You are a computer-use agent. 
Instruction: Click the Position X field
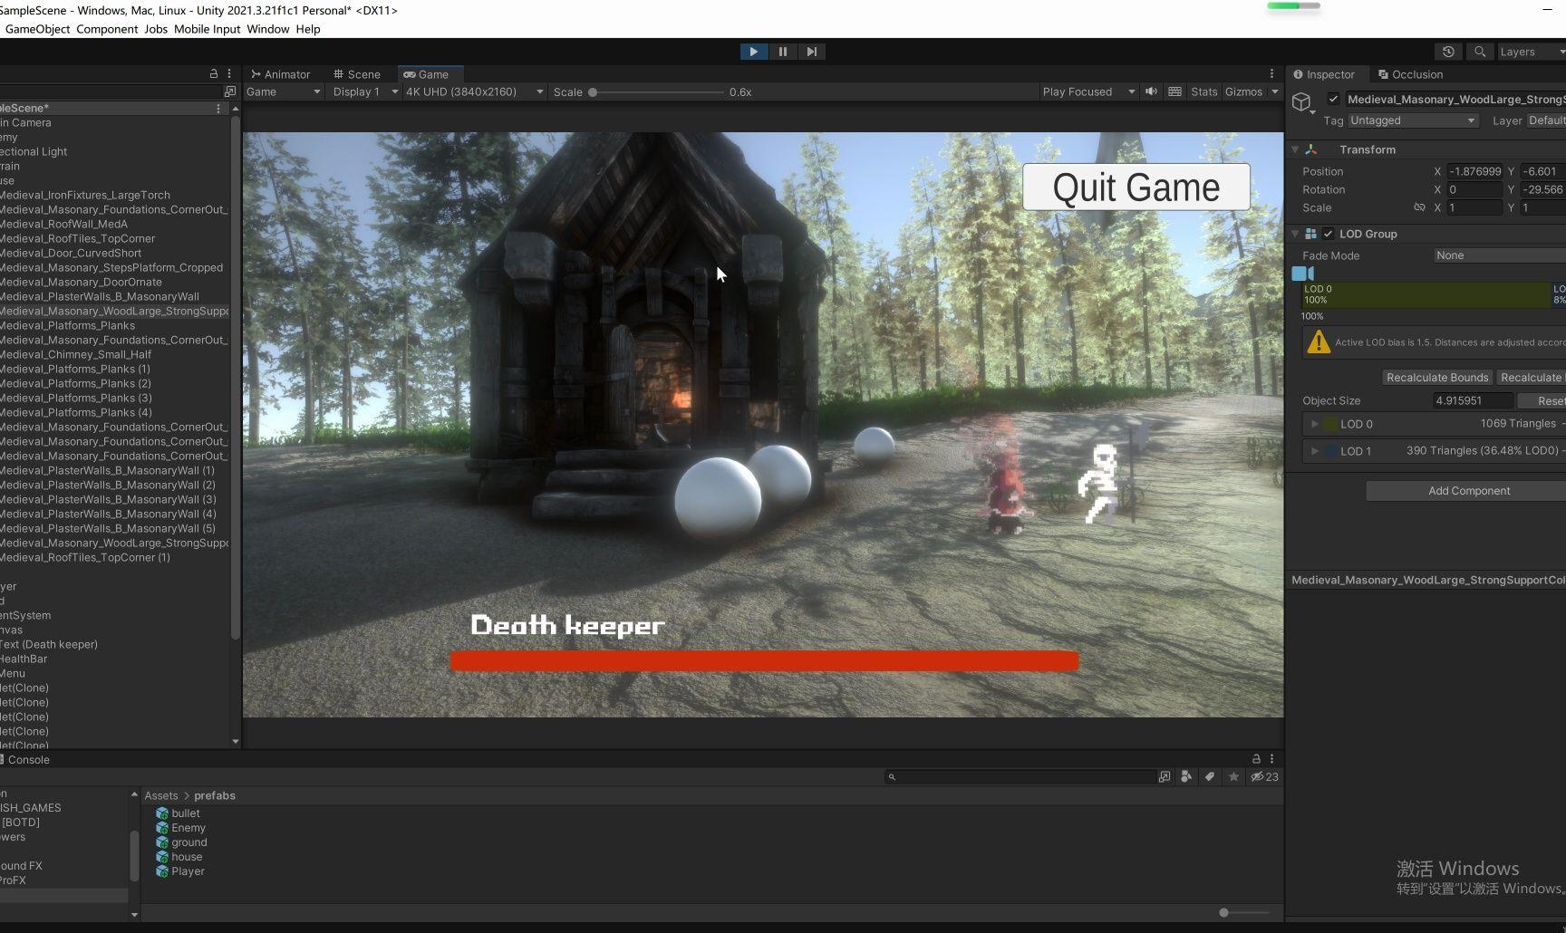(1474, 171)
